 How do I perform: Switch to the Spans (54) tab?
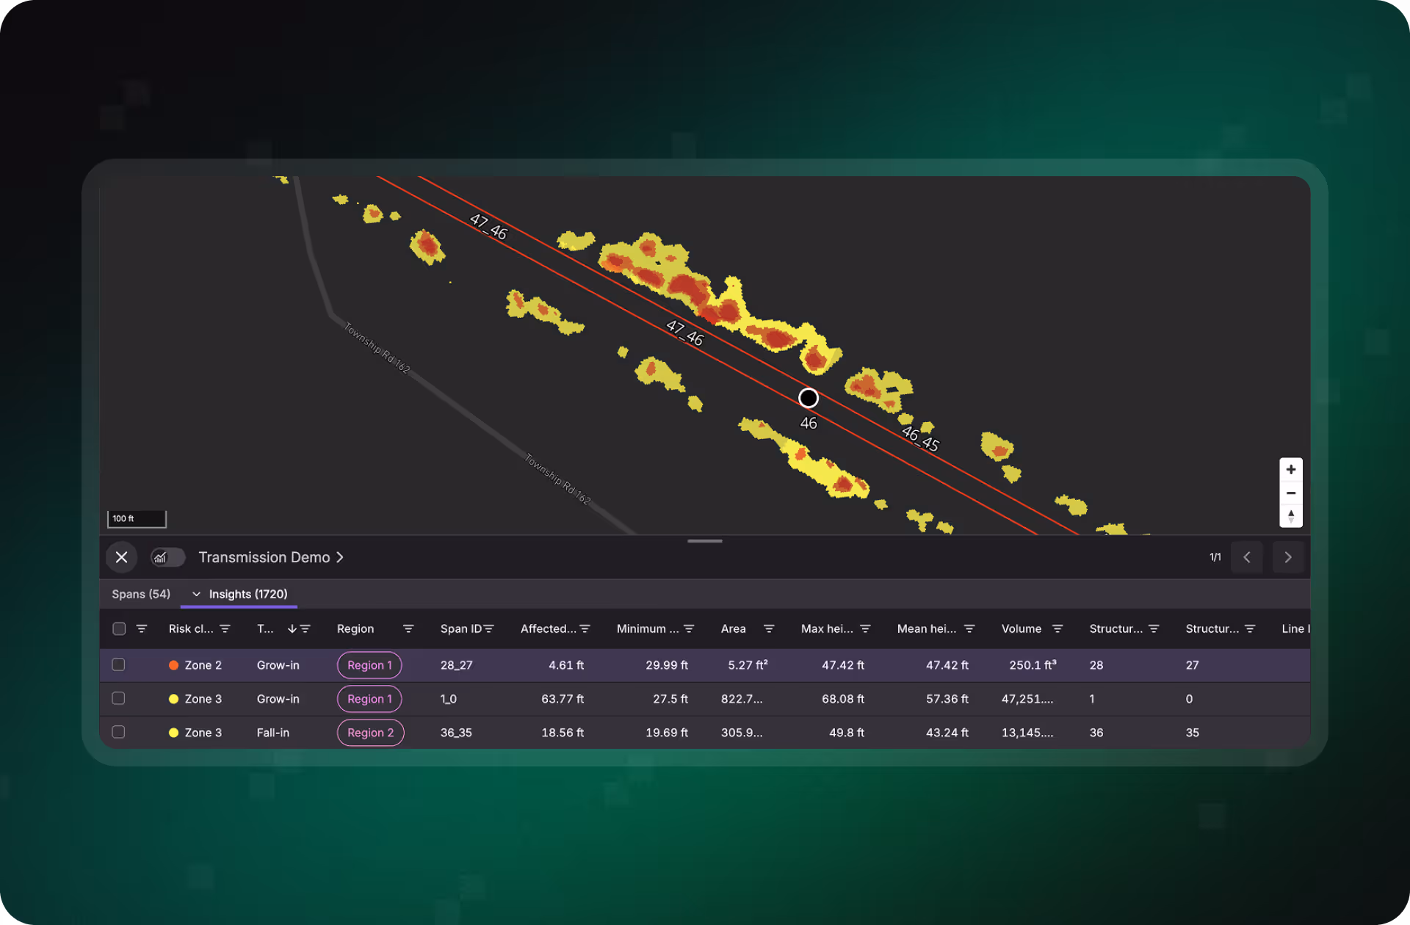[141, 594]
